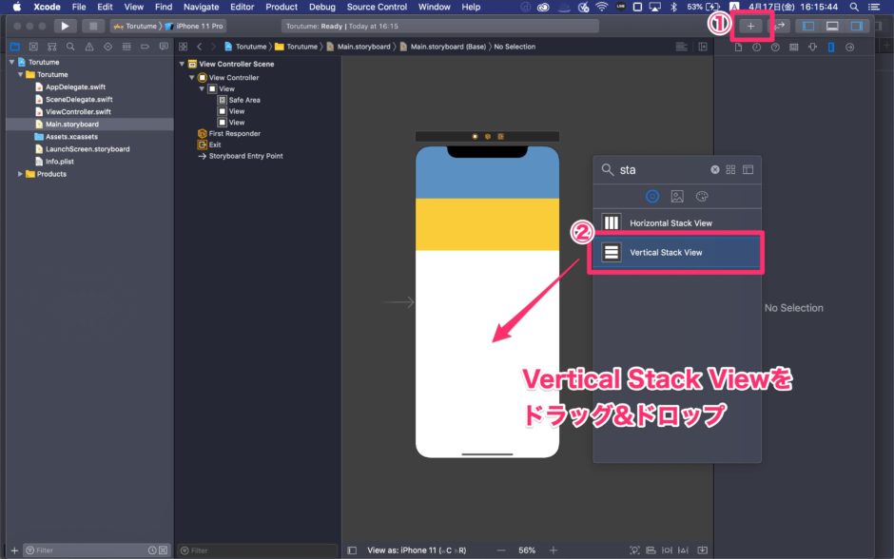The height and width of the screenshot is (559, 894).
Task: Open the Find navigator
Action: point(70,46)
